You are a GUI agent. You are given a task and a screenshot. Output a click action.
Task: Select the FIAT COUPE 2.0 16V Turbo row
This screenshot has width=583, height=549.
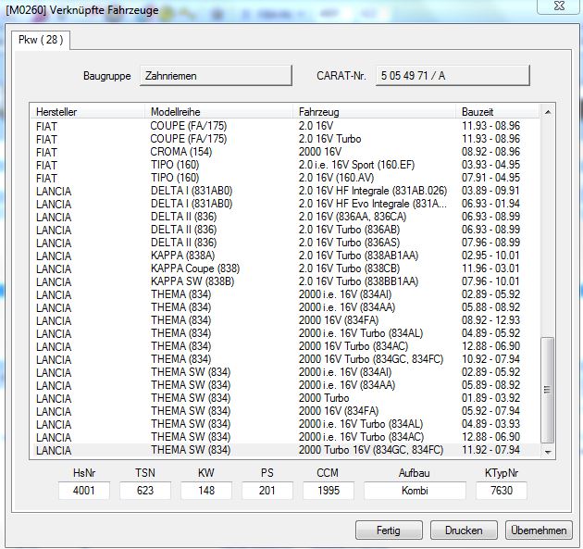[286, 139]
